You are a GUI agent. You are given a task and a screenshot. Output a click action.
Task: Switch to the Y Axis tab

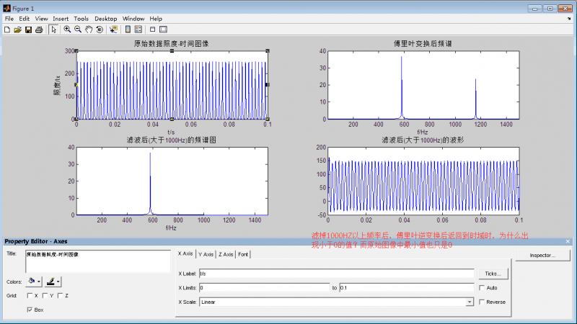click(205, 254)
